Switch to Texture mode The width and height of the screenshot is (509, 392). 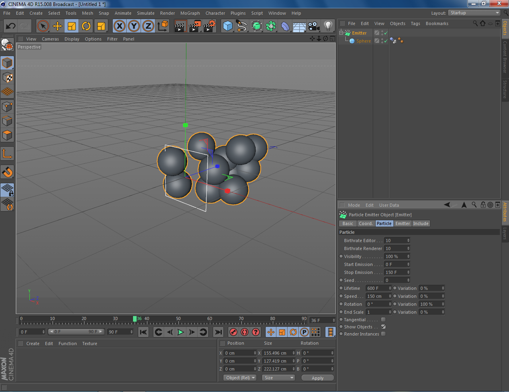[x=7, y=78]
